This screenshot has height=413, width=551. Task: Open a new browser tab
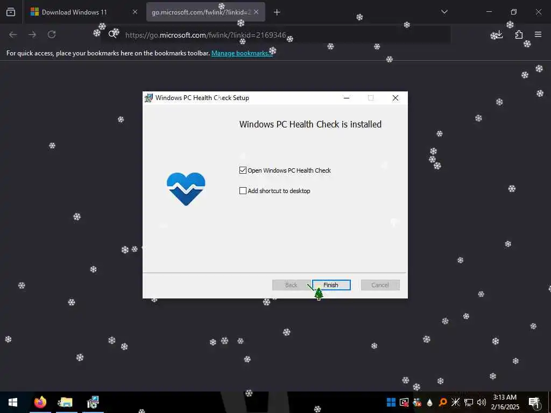point(277,12)
